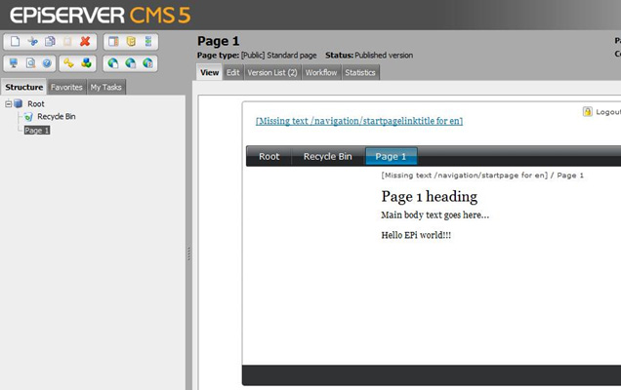The height and width of the screenshot is (390, 621).
Task: Click the page magnifier preview icon
Action: pyautogui.click(x=30, y=63)
